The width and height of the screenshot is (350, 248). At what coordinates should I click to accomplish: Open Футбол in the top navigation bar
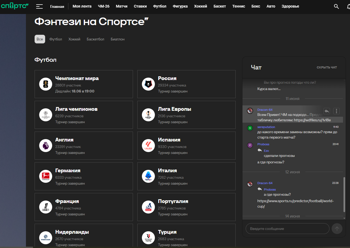pos(160,6)
